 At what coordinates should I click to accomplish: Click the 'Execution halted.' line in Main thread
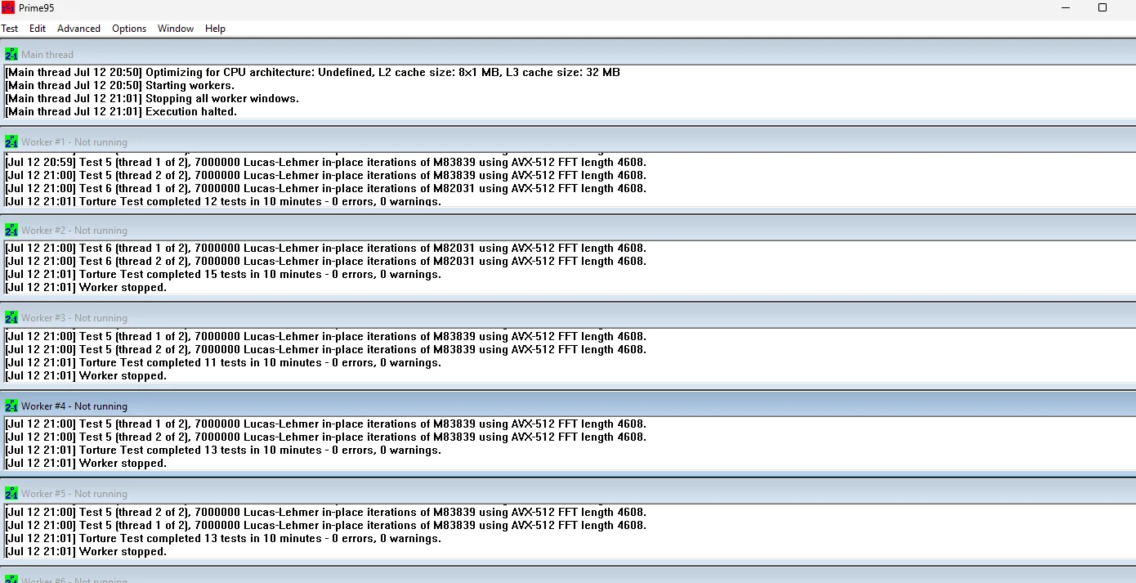pos(121,111)
